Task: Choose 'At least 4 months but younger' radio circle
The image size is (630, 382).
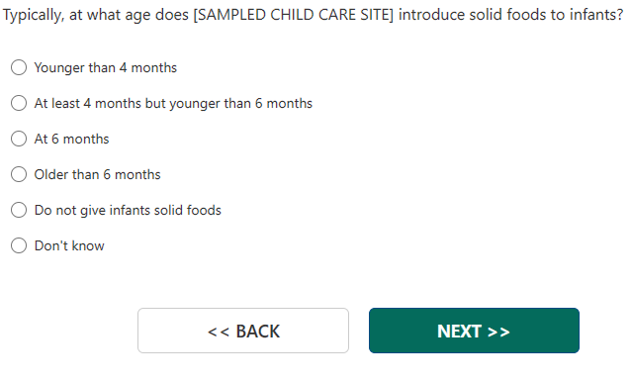Action: coord(19,103)
